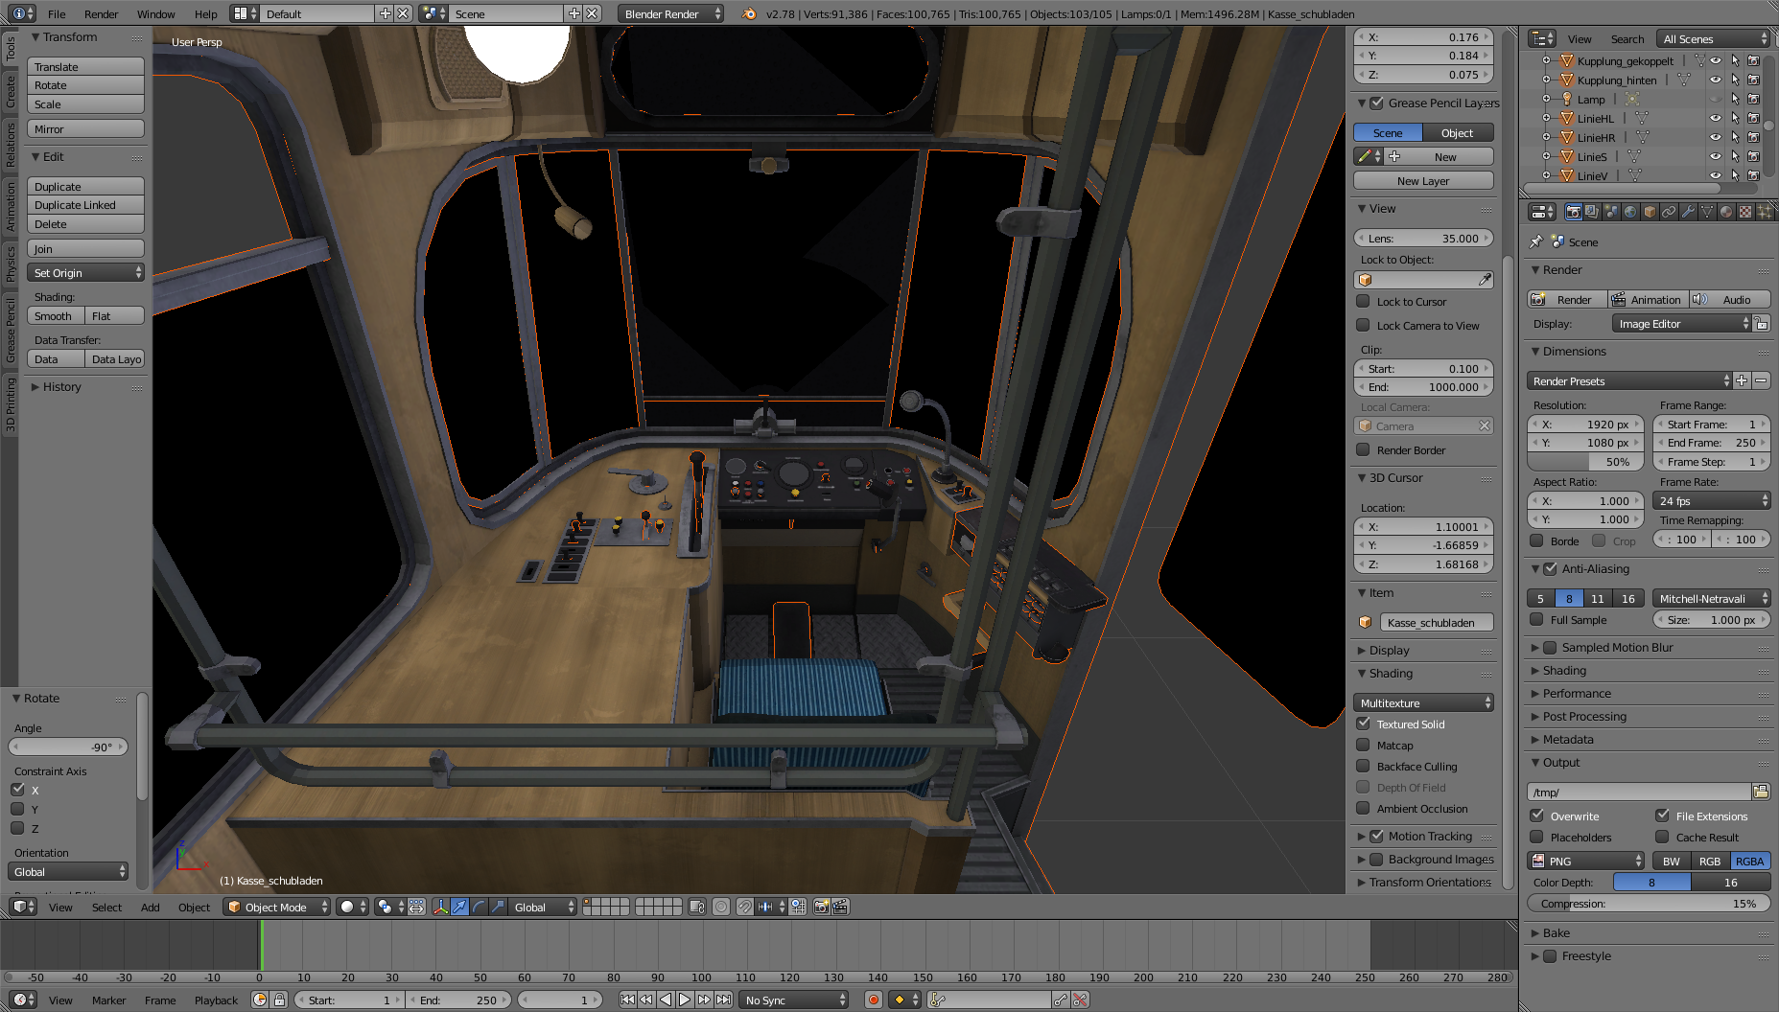Open the Constraints chain-link properties tab
This screenshot has width=1779, height=1012.
(x=1669, y=212)
